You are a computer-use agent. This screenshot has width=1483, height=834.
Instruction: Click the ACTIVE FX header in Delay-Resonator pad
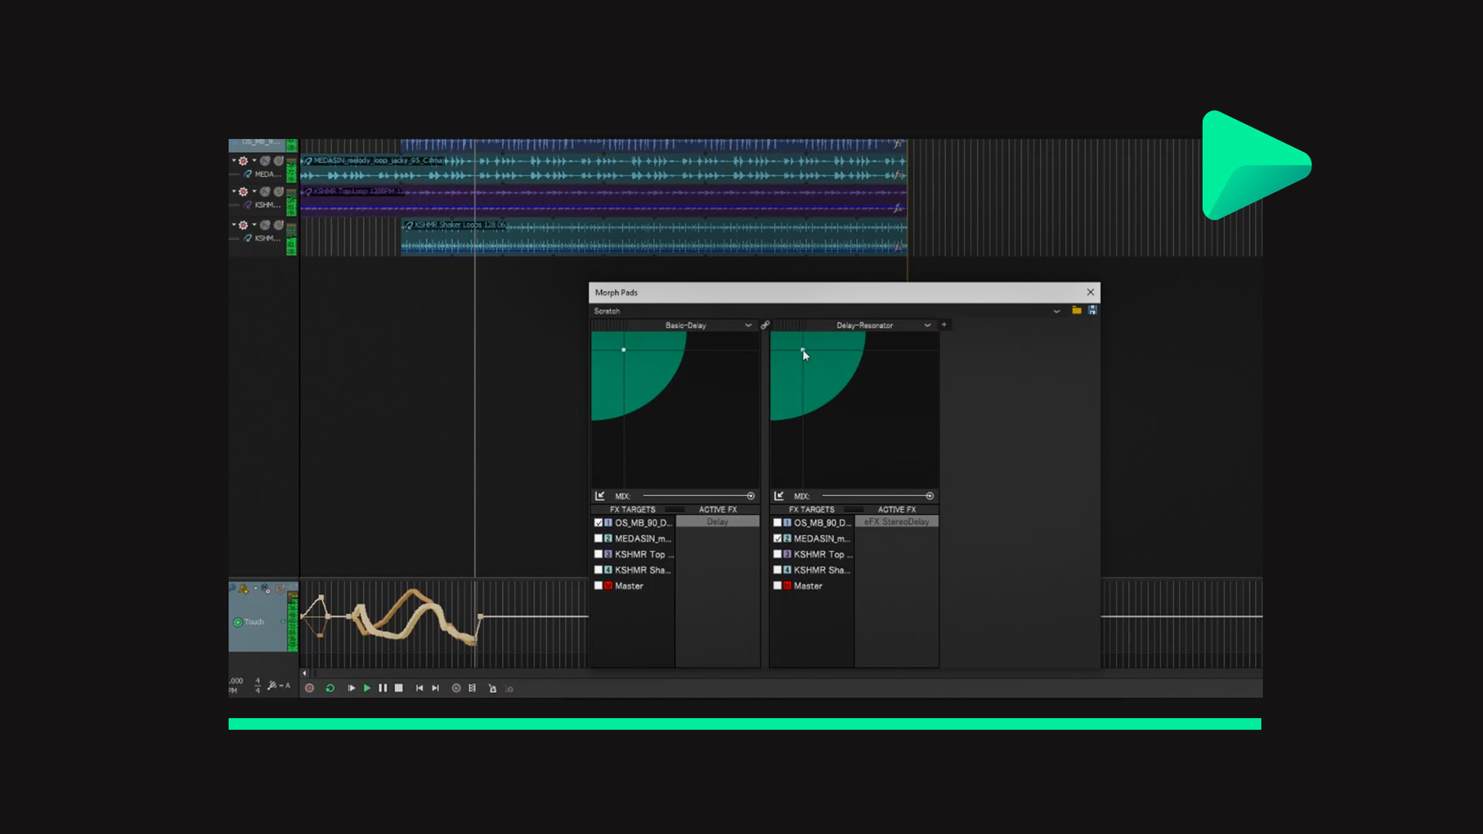pyautogui.click(x=897, y=510)
